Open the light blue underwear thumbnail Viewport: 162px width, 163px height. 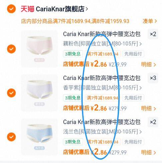[x=39, y=137]
